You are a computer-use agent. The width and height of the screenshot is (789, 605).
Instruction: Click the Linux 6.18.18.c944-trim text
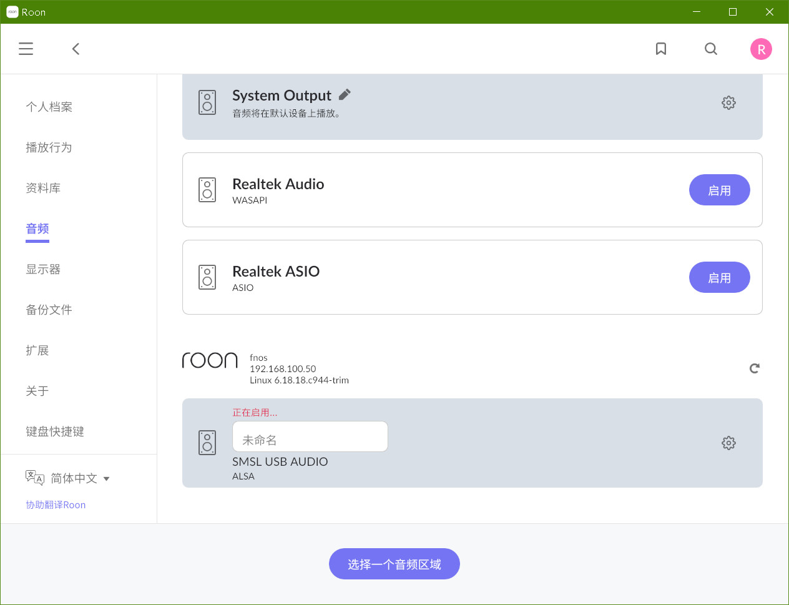pos(299,380)
